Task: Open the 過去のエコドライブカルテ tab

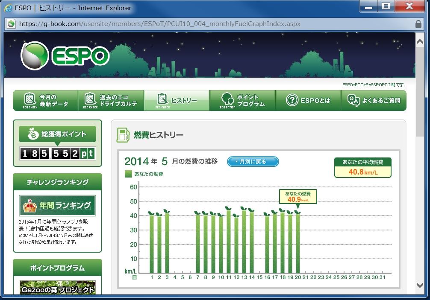Action: [x=111, y=100]
